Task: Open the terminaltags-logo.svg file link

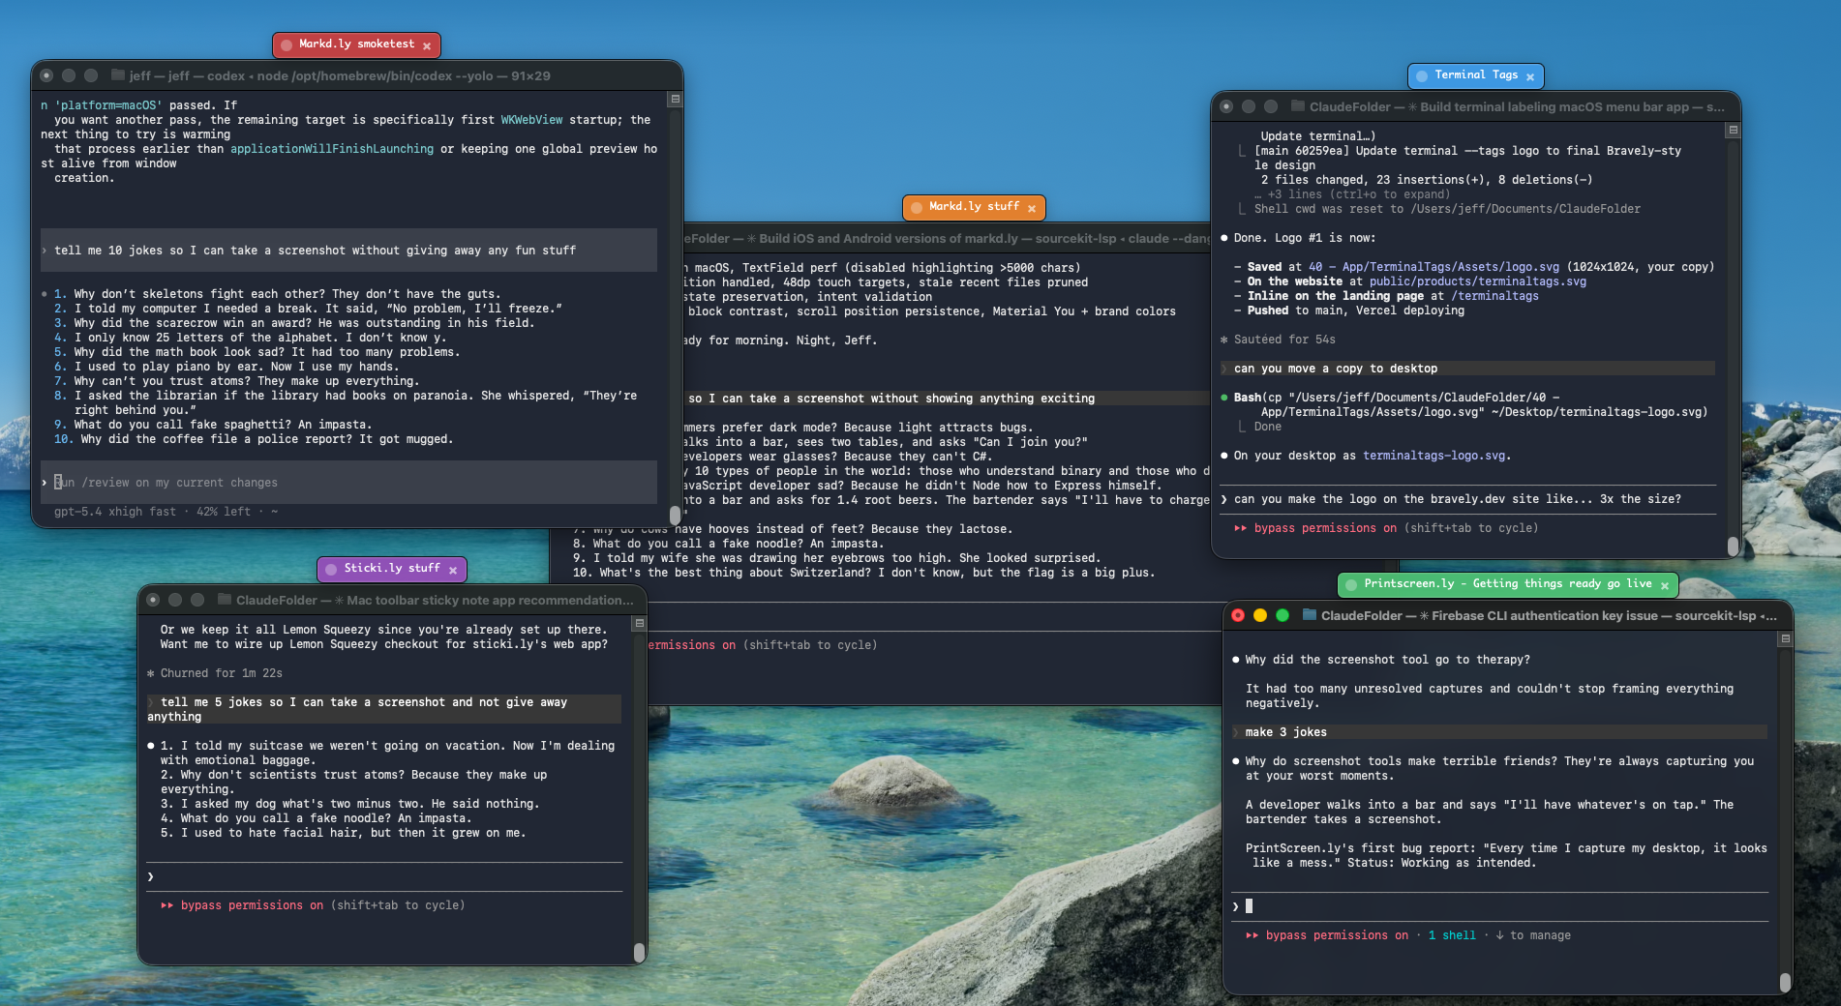Action: tap(1434, 456)
